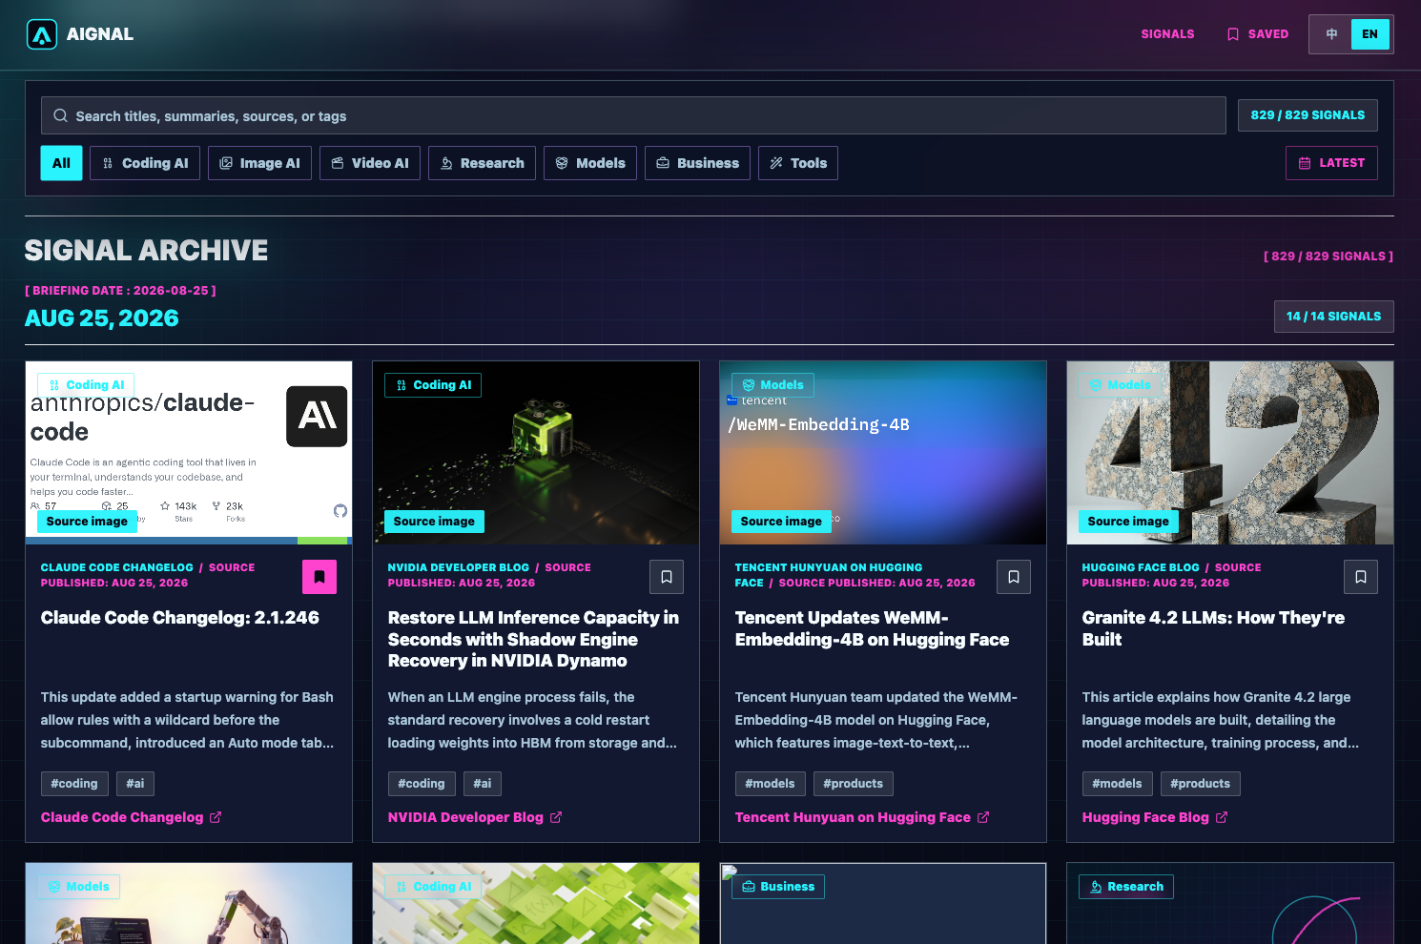Viewport: 1421px width, 944px height.
Task: Click Models badge on Tencent thumbnail
Action: coord(772,385)
